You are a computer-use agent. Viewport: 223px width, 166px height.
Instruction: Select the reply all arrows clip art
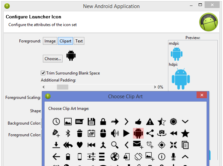68,145
